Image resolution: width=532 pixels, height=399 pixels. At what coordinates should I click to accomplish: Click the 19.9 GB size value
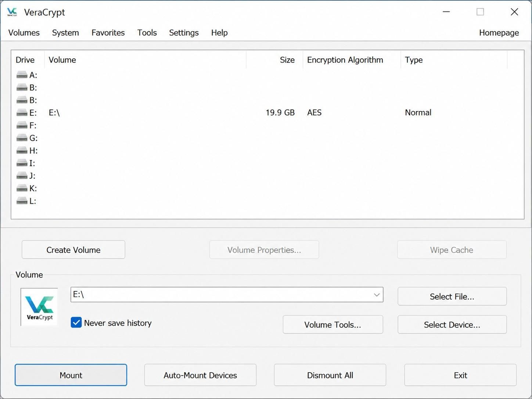tap(280, 112)
